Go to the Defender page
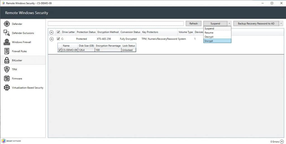 click(17, 24)
